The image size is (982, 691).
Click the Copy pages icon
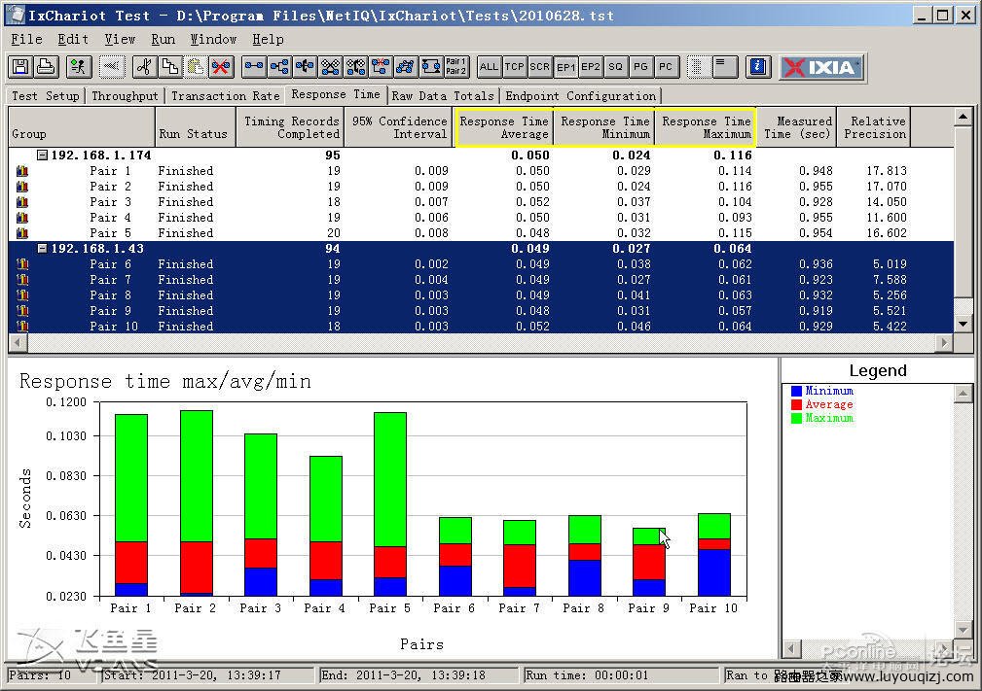click(169, 67)
